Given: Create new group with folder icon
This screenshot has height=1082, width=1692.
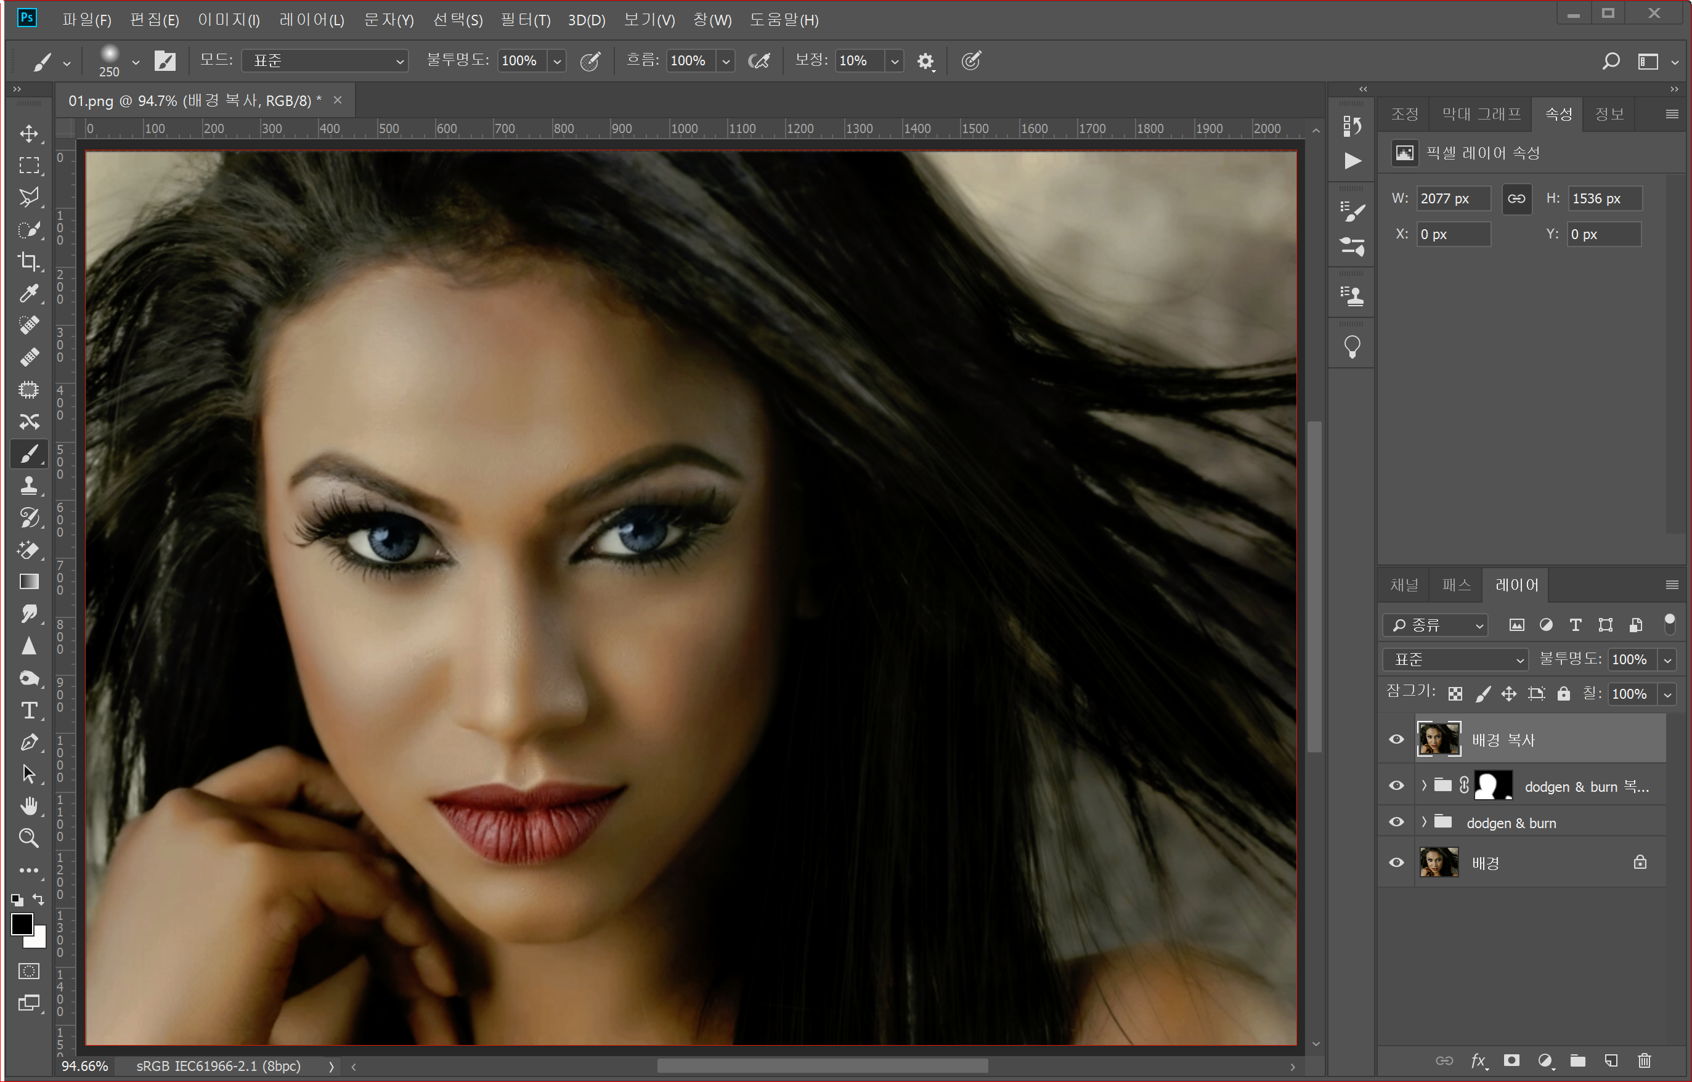Looking at the screenshot, I should [x=1578, y=1060].
